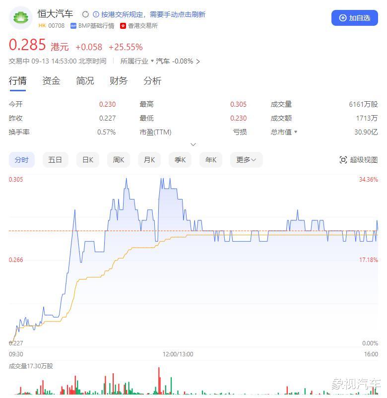
Task: Click the 12:00/13:00 time axis label
Action: [x=178, y=354]
